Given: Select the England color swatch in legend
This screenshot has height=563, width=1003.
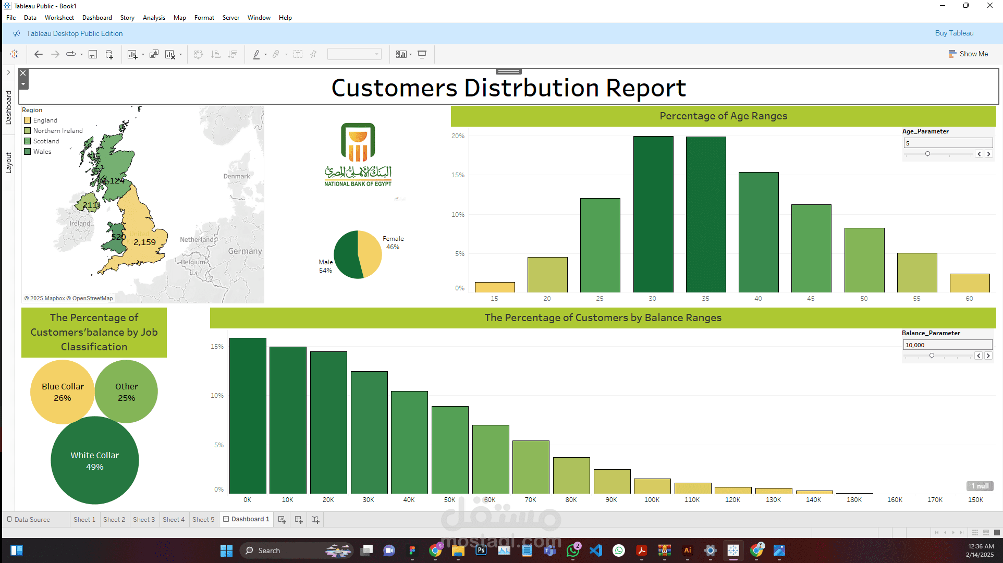Looking at the screenshot, I should point(28,120).
